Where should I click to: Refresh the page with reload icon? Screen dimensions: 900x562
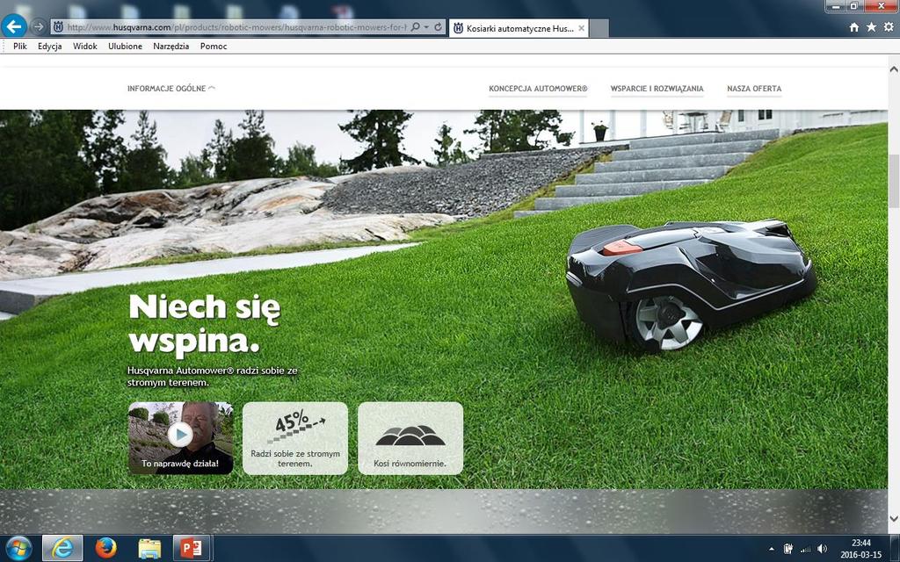[x=438, y=27]
